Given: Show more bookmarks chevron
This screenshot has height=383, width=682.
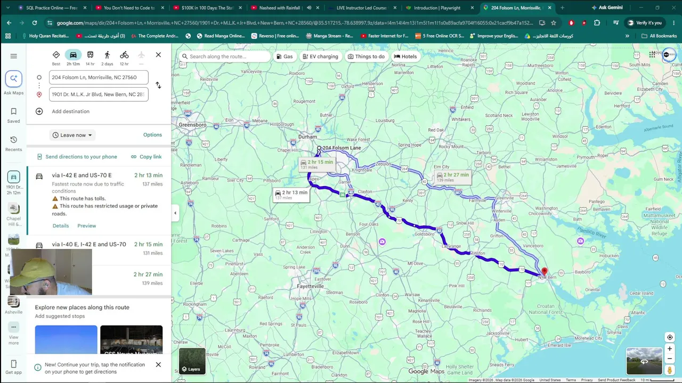Looking at the screenshot, I should 627,36.
